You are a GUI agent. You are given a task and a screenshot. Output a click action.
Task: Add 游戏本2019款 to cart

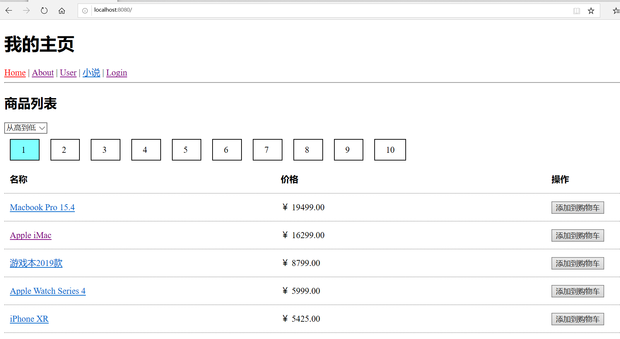[x=578, y=264]
